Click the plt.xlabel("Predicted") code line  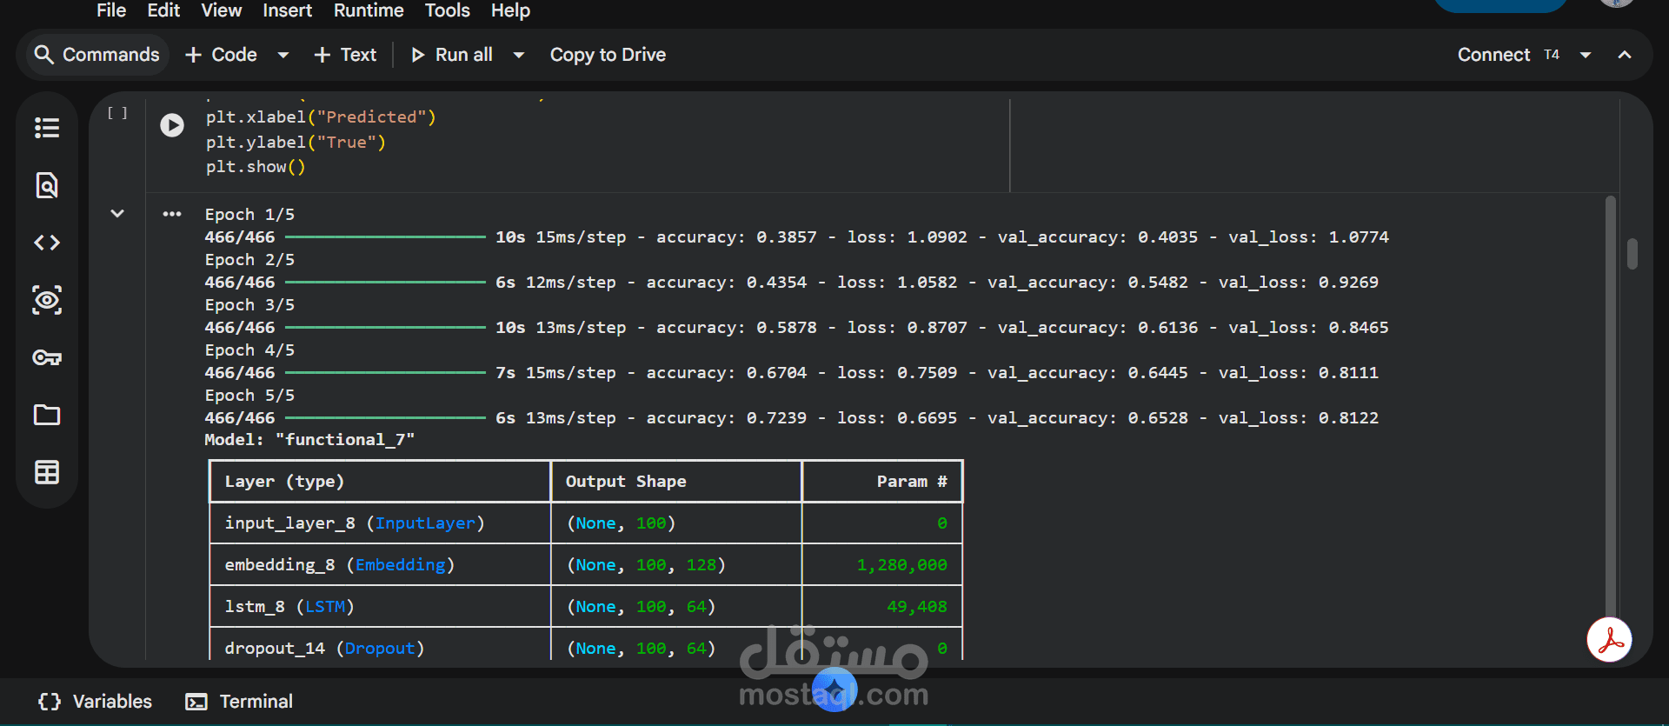[x=321, y=117]
